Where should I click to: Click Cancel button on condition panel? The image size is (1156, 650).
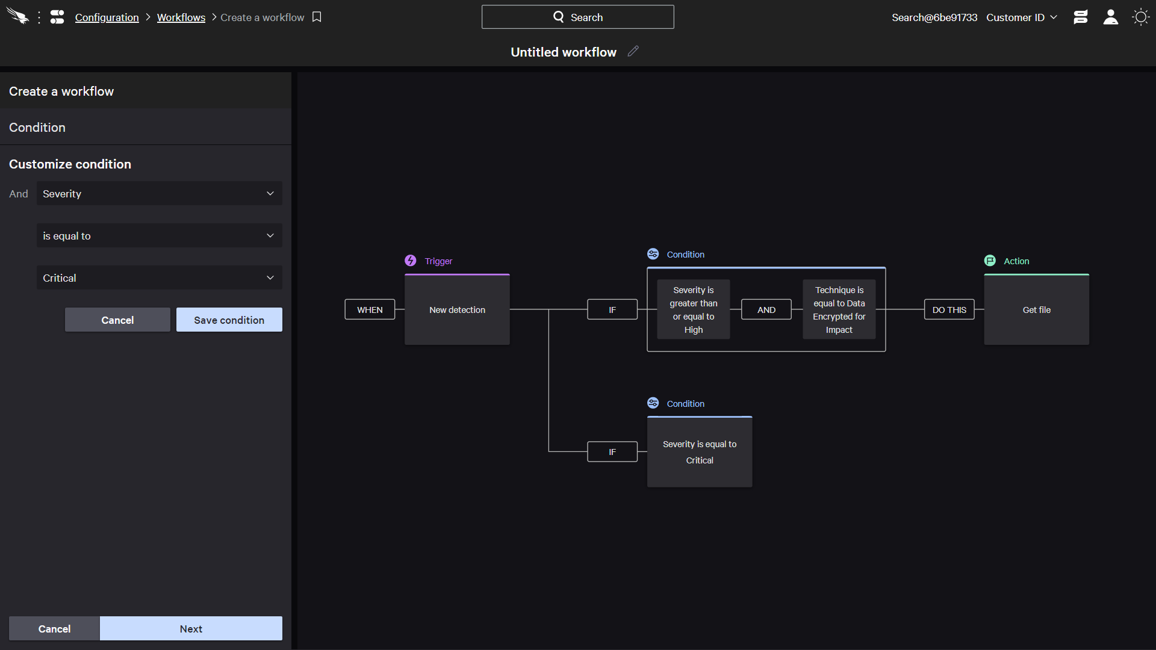click(117, 319)
